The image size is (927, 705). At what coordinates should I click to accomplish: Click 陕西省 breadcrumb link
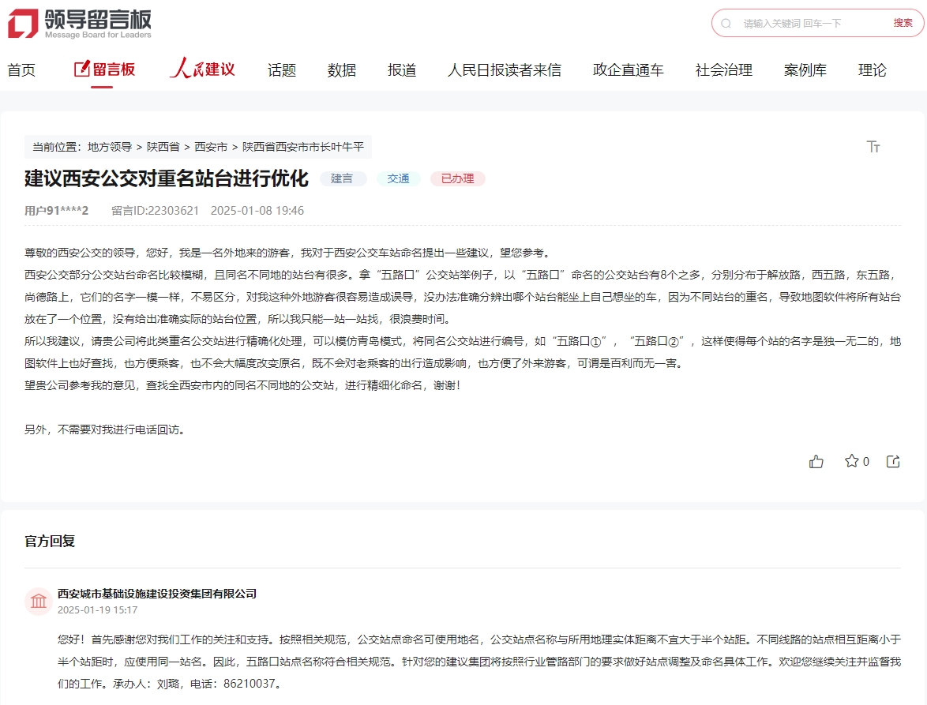click(x=163, y=147)
